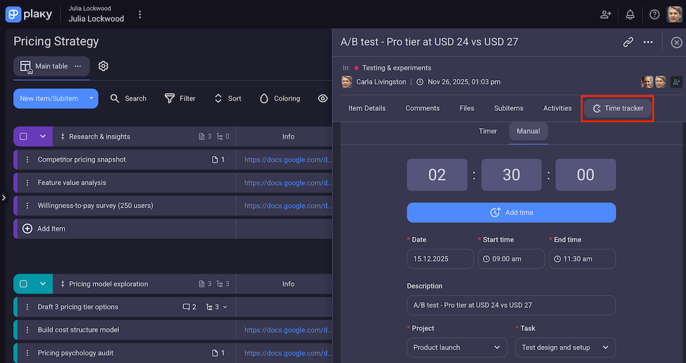Open three-dot menu of item panel
Screen dimensions: 686x363
click(648, 42)
